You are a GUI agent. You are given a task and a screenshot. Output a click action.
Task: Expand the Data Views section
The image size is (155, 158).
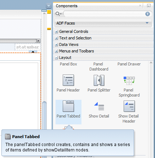(x=56, y=45)
